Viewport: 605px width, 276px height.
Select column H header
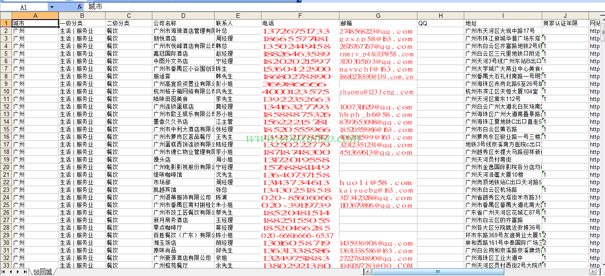[x=440, y=16]
